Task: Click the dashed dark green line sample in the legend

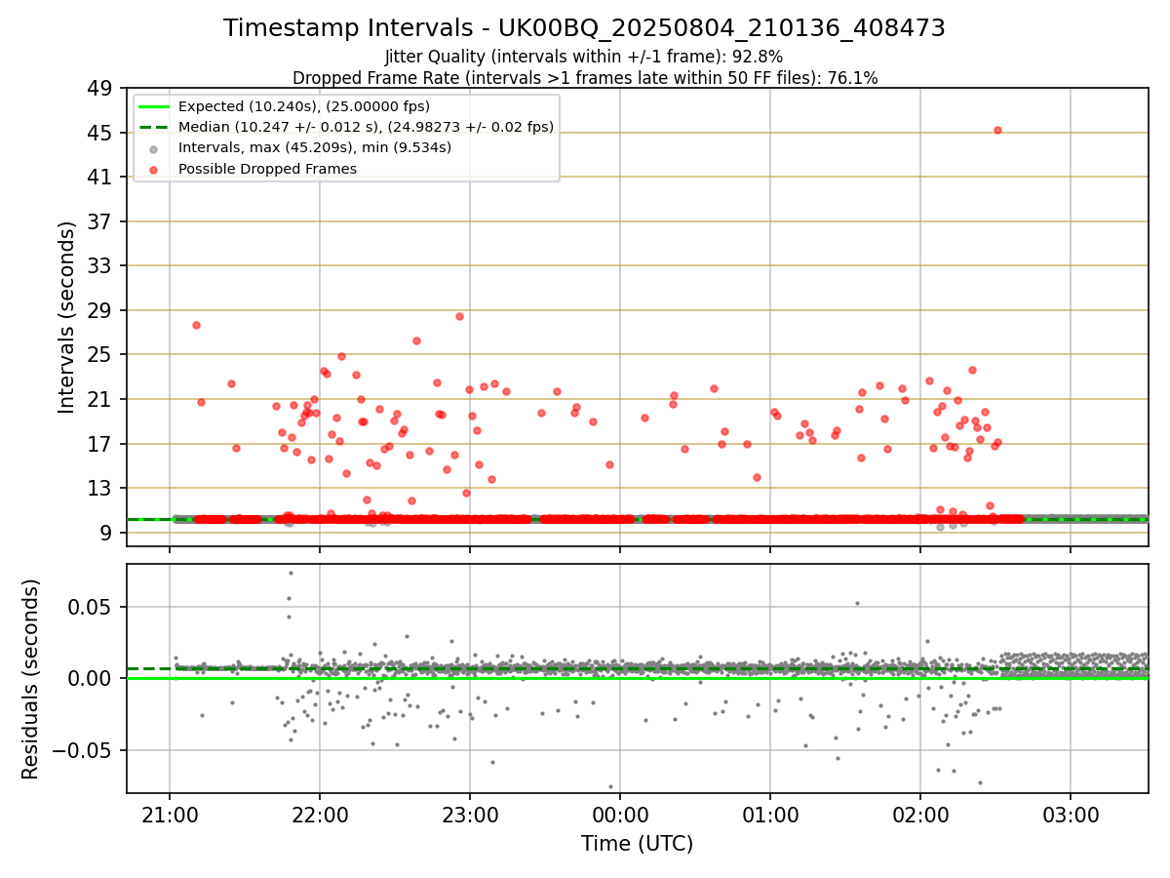Action: coord(154,127)
